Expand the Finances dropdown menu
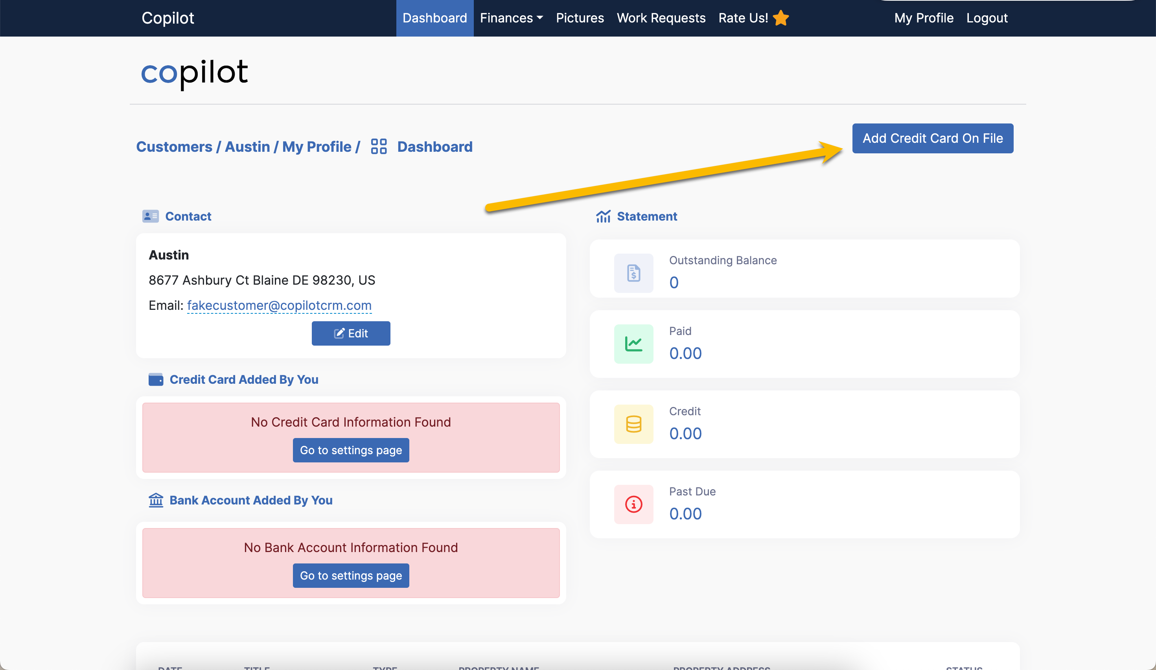Image resolution: width=1156 pixels, height=670 pixels. (512, 18)
